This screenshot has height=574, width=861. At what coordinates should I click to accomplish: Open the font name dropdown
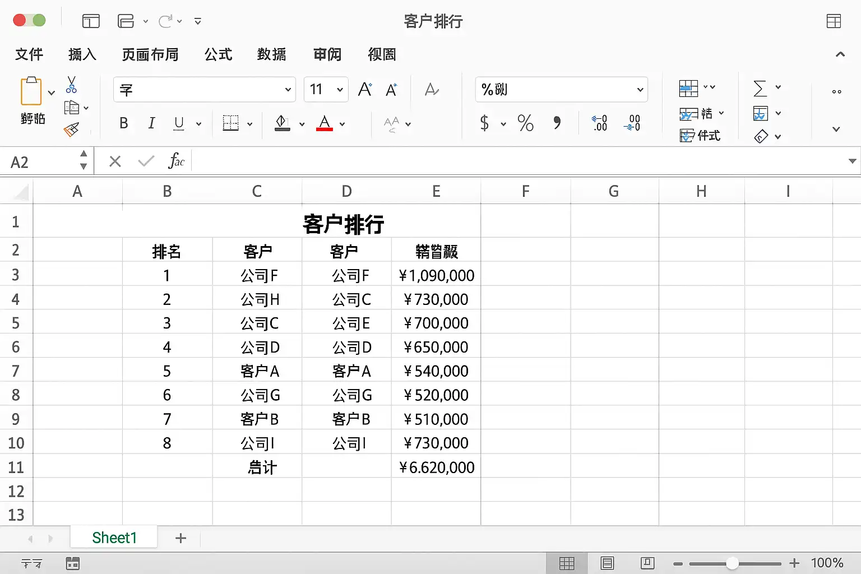click(288, 90)
